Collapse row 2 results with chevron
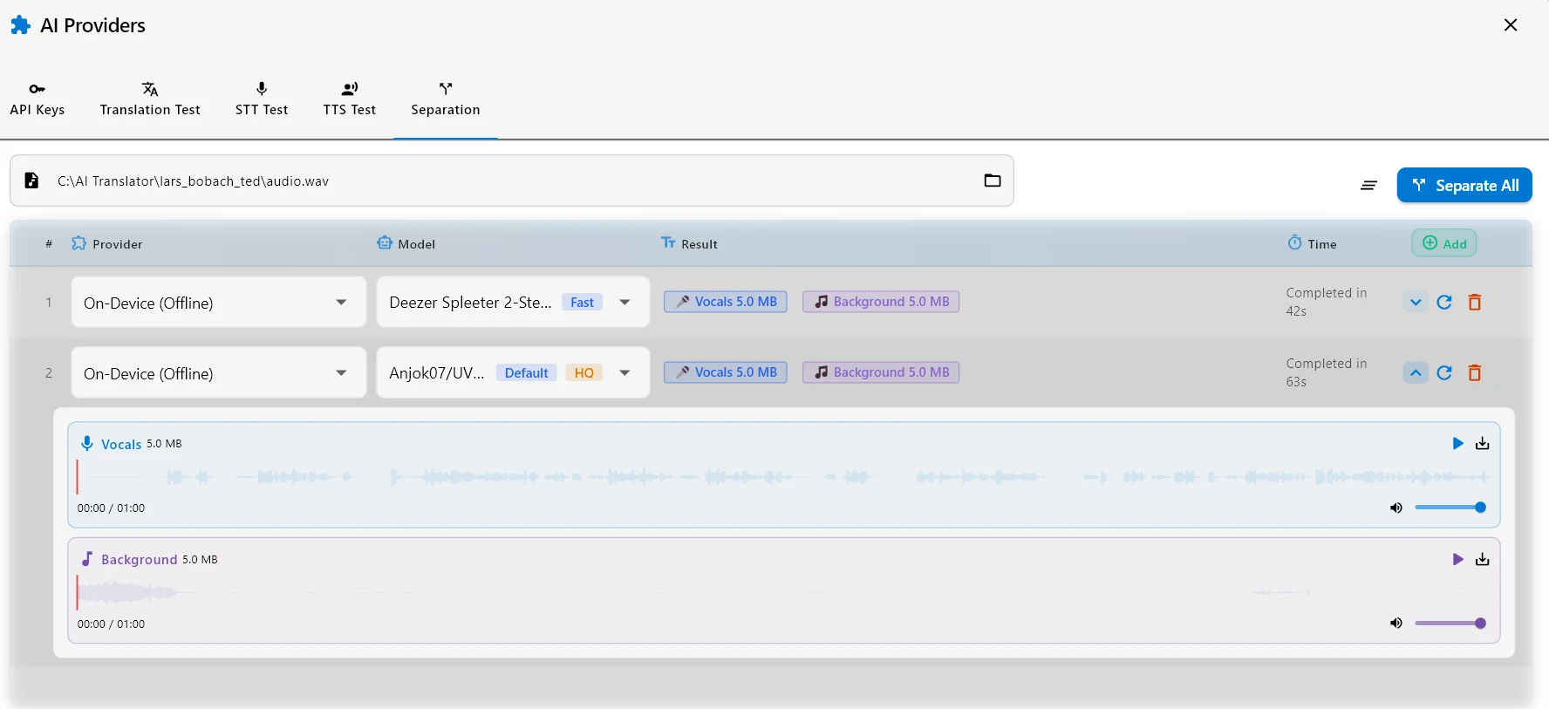Viewport: 1549px width, 709px height. pyautogui.click(x=1416, y=372)
